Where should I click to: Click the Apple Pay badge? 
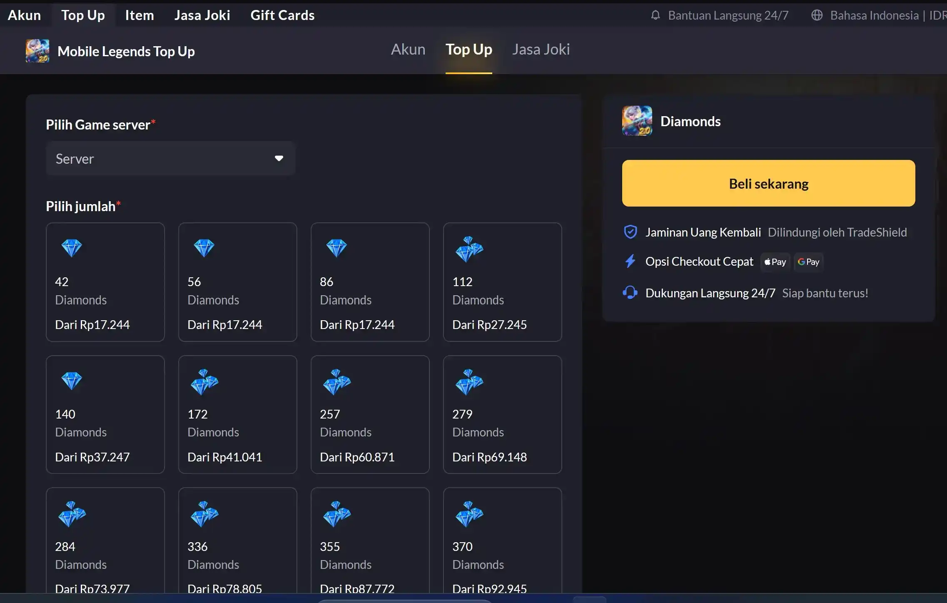click(x=775, y=262)
